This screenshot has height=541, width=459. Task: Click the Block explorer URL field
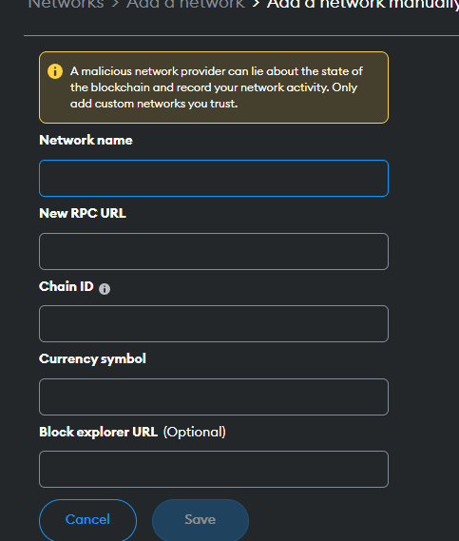pyautogui.click(x=214, y=470)
